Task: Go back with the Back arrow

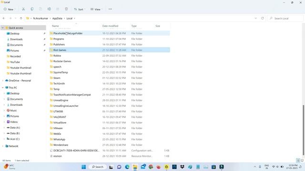Action: click(x=4, y=18)
